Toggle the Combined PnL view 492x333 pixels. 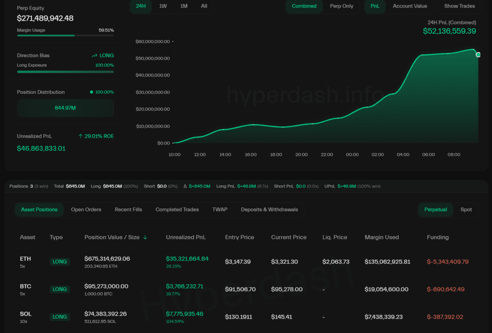[x=304, y=6]
